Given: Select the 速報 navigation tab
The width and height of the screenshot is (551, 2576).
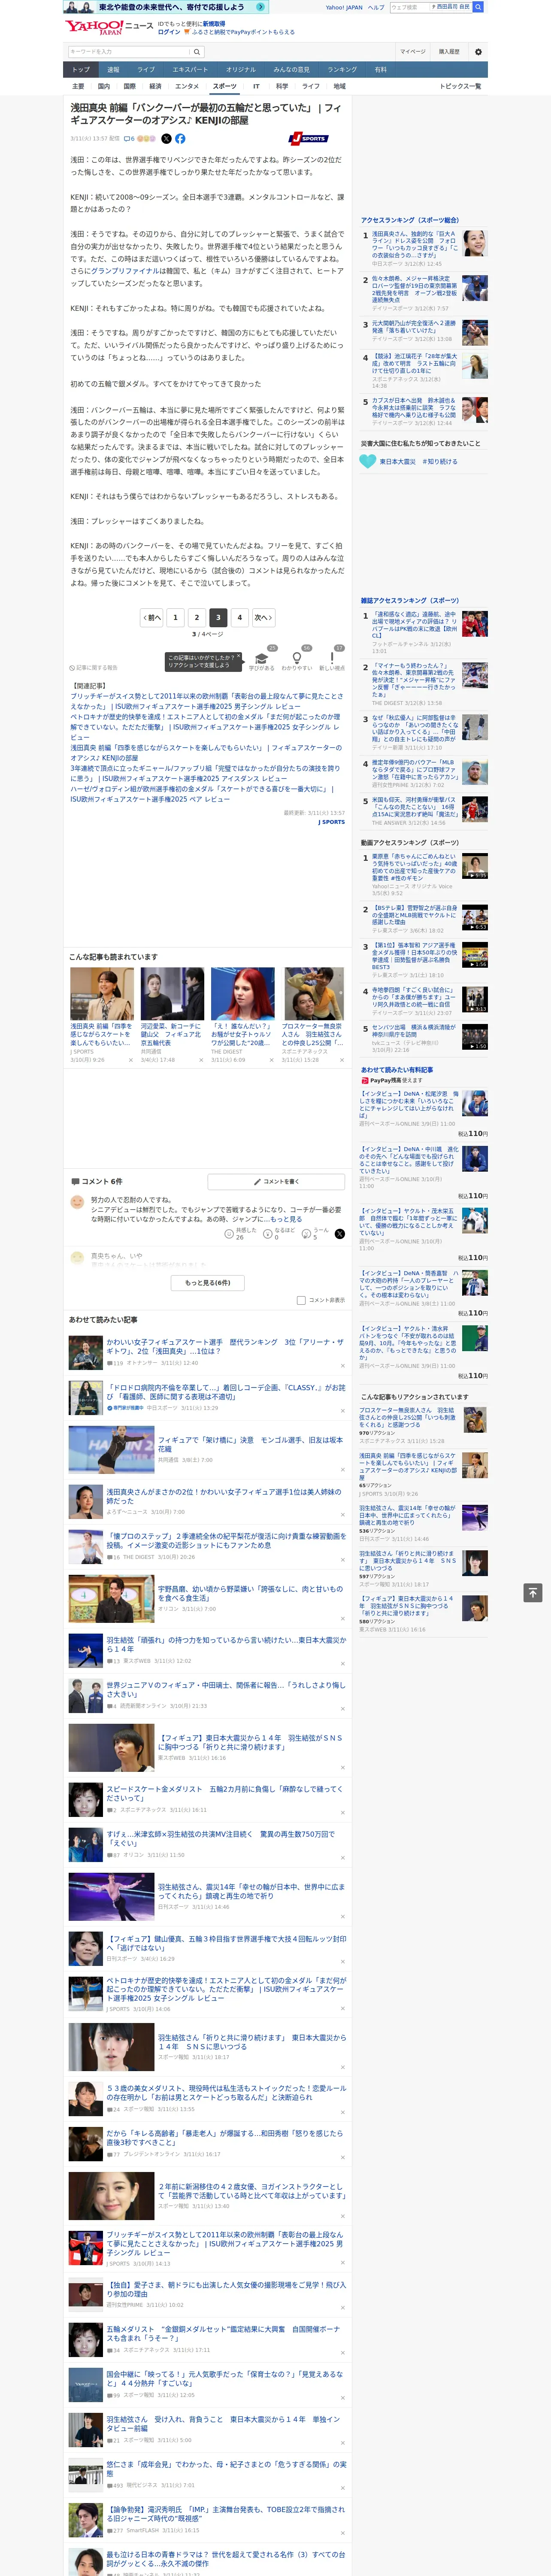Looking at the screenshot, I should 113,70.
